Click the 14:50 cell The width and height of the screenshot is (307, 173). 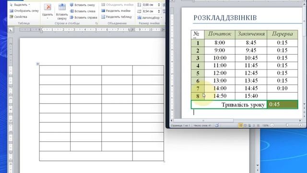(220, 96)
